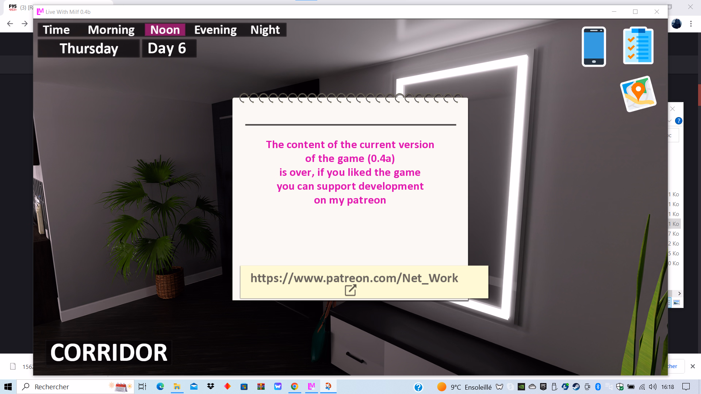
Task: Select the Morning time slot
Action: pos(111,30)
